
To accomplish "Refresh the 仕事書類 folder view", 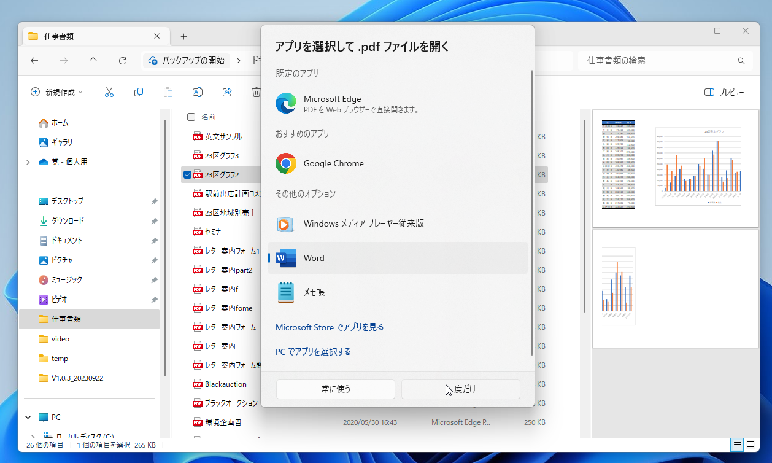I will pyautogui.click(x=123, y=61).
